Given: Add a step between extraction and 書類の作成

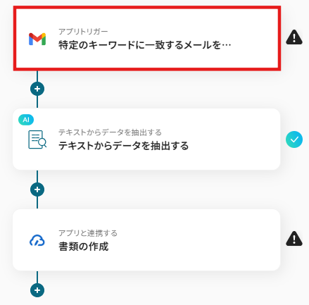Looking at the screenshot, I should click(x=37, y=189).
